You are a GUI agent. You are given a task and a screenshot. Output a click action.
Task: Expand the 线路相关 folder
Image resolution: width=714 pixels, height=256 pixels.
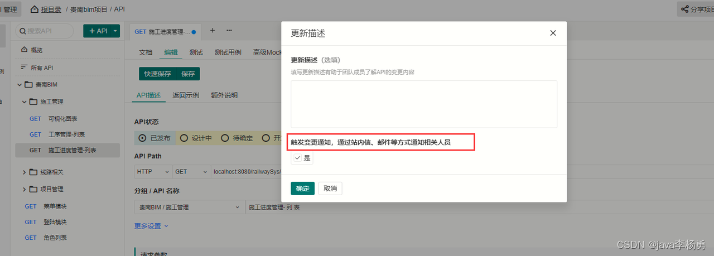pos(25,172)
